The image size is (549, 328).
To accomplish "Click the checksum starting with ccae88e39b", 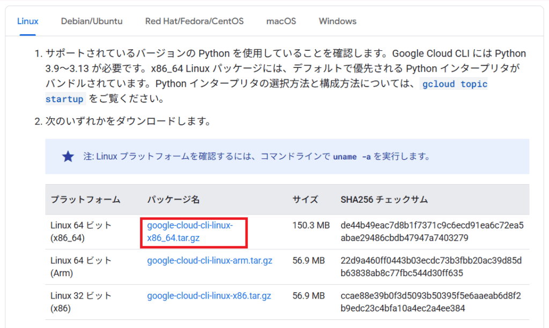I will point(431,302).
